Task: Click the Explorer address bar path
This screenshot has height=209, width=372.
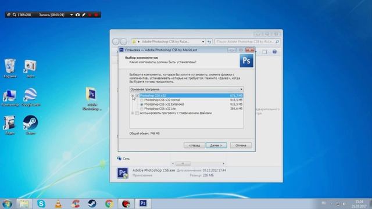Action: [x=166, y=42]
